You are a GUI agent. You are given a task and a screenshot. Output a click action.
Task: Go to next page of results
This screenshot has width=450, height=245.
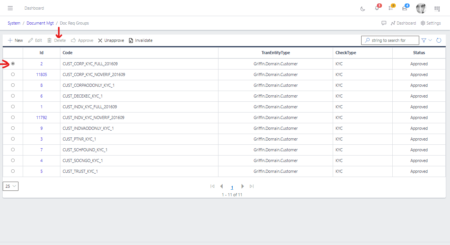243,186
